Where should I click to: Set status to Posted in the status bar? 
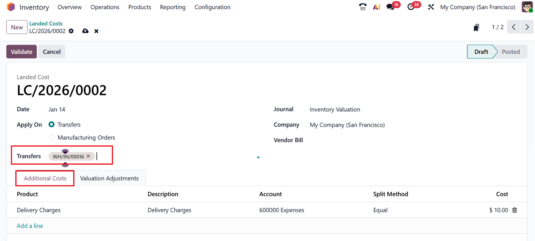point(510,51)
